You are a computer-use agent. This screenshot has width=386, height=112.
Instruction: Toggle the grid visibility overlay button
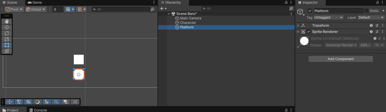[28, 102]
